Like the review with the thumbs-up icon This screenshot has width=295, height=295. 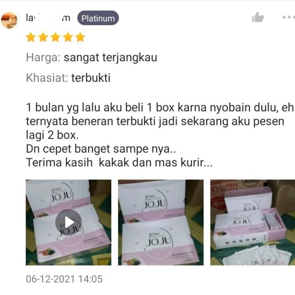click(258, 17)
